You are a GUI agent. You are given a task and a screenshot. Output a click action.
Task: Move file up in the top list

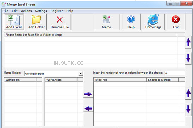(188, 42)
